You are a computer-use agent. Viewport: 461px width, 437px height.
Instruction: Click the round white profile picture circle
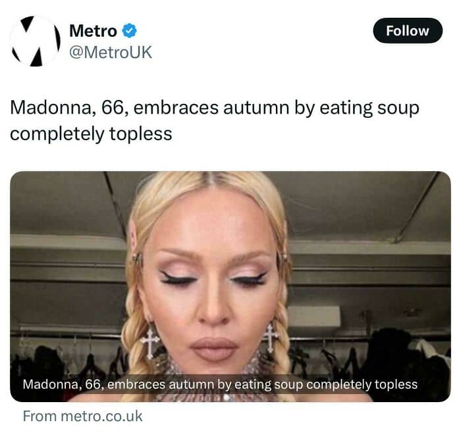[x=36, y=41]
